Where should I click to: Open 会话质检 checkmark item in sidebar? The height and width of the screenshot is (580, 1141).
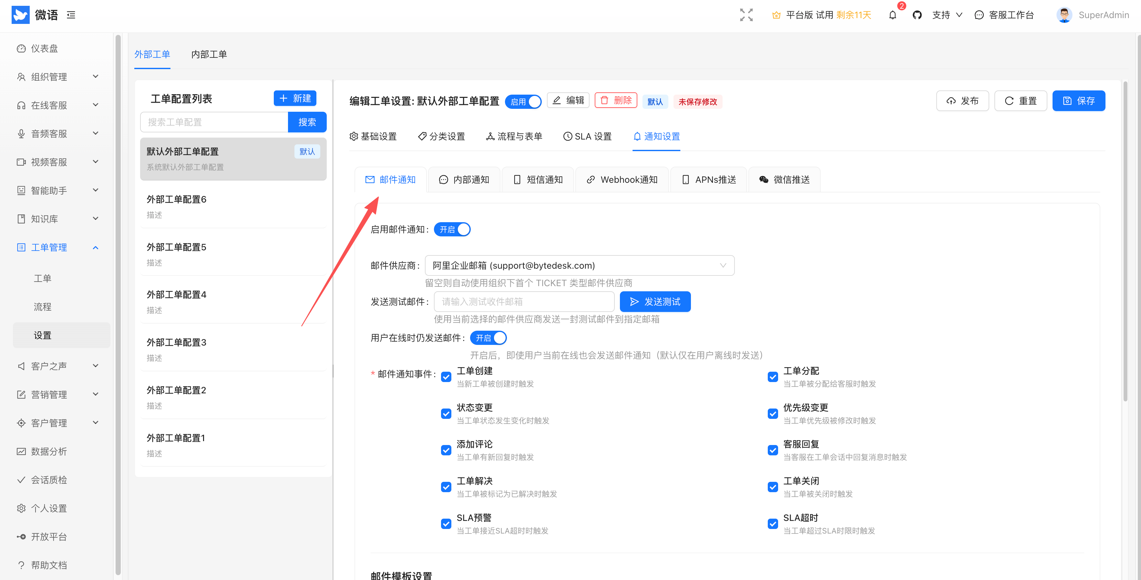[42, 480]
